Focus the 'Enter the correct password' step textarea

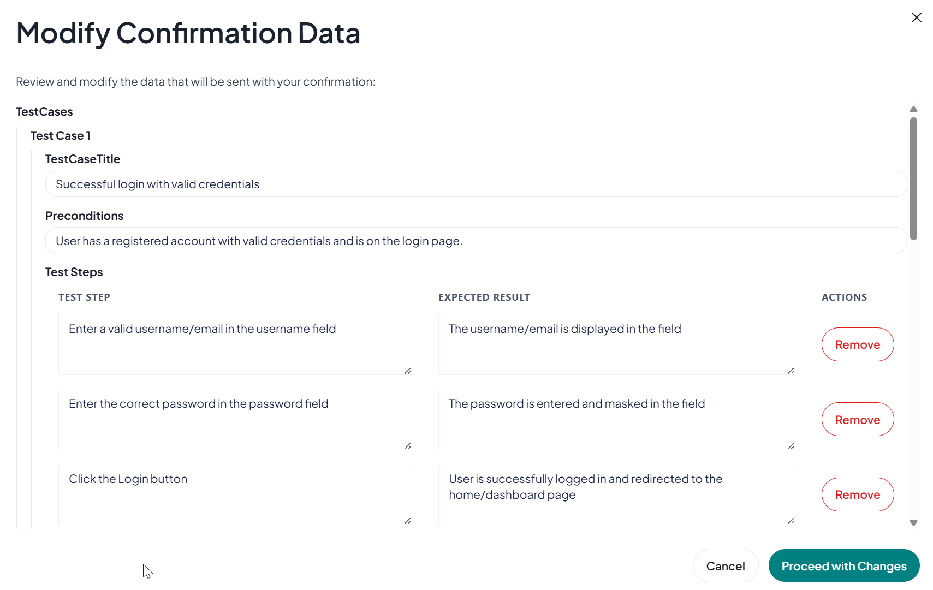[235, 419]
